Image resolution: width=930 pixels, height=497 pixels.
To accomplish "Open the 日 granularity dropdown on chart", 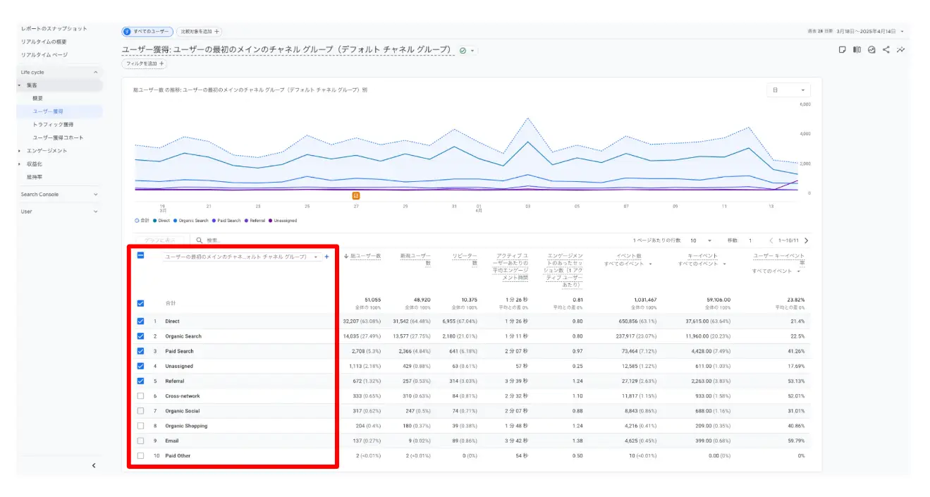I will pyautogui.click(x=788, y=90).
